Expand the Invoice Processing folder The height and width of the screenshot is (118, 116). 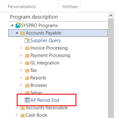tap(21, 48)
